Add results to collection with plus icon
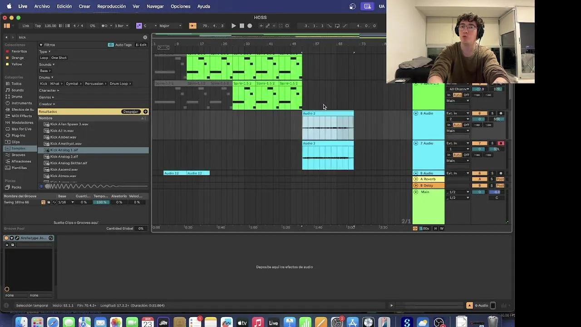Screen dimensions: 581x327 coord(145,112)
